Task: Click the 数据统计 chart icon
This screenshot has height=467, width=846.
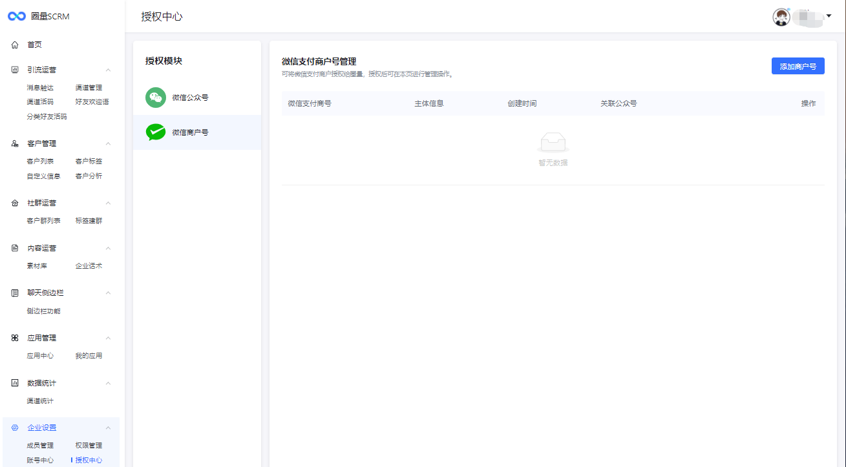Action: pos(15,383)
